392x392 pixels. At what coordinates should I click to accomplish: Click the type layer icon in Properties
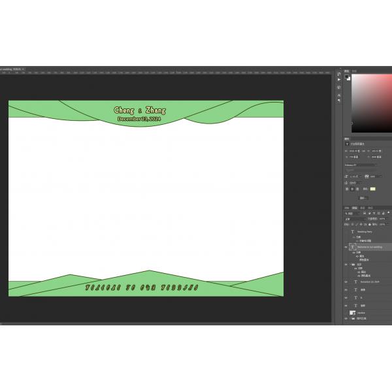[x=347, y=144]
